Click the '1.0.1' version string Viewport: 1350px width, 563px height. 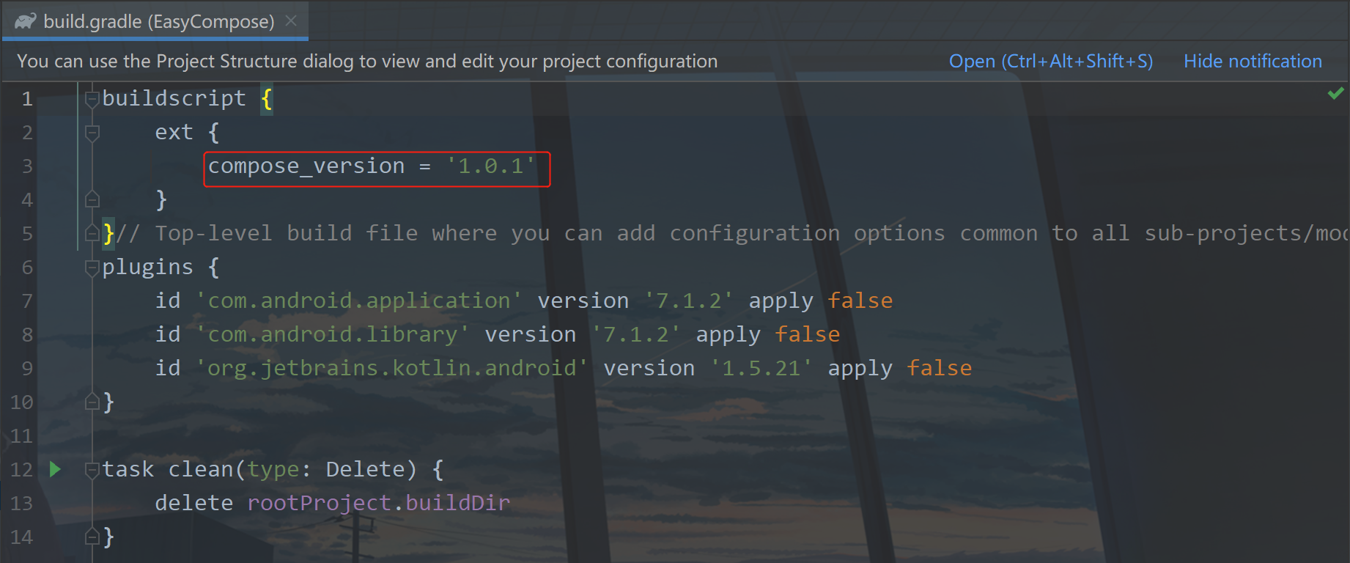coord(491,166)
